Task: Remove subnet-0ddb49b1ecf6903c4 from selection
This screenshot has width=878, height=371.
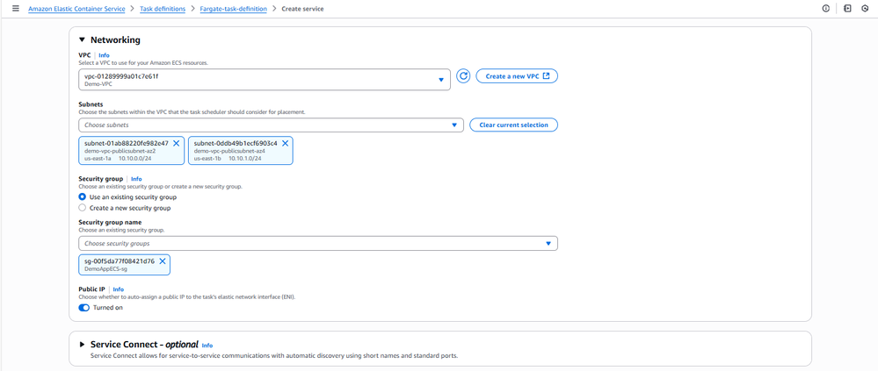Action: coord(286,143)
